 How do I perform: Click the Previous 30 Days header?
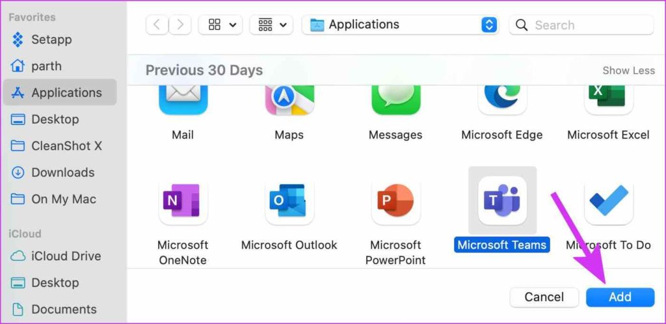[204, 70]
